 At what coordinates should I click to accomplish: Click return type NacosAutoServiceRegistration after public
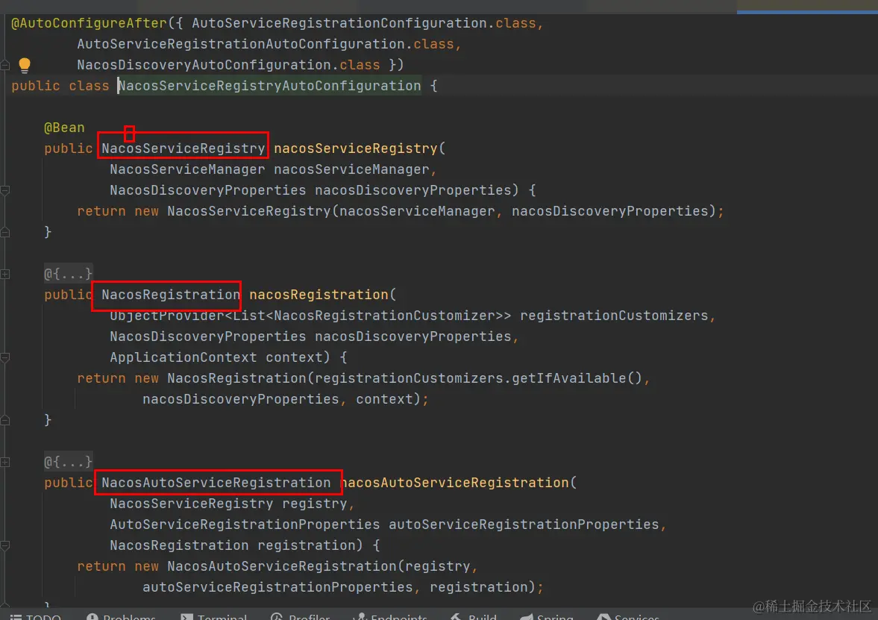pyautogui.click(x=216, y=483)
